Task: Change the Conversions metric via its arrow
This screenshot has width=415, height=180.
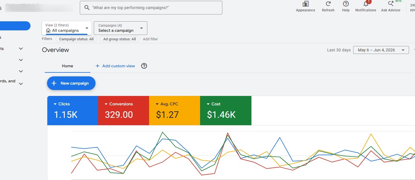Action: coord(106,104)
